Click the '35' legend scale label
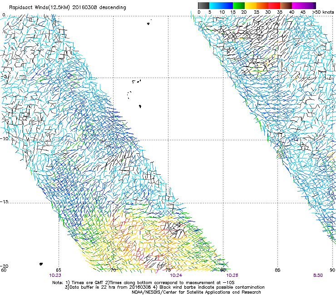 pyautogui.click(x=280, y=12)
